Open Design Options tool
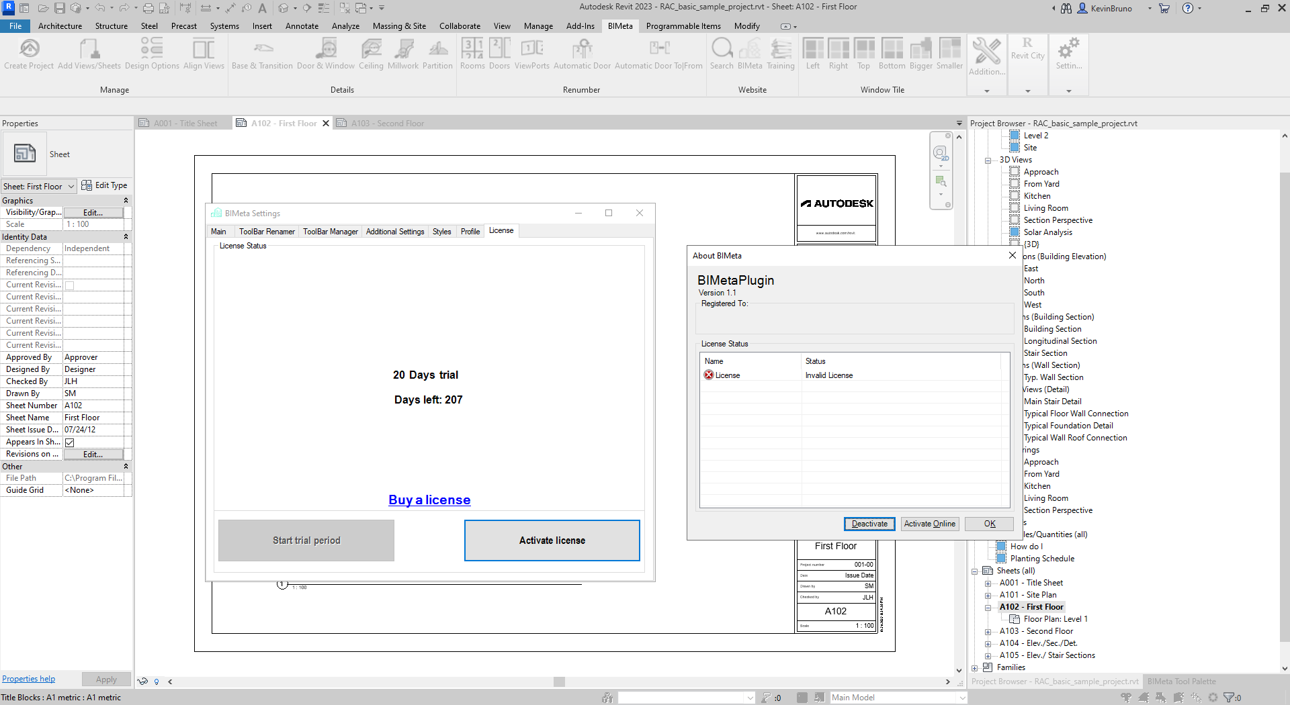Image resolution: width=1290 pixels, height=705 pixels. click(152, 54)
